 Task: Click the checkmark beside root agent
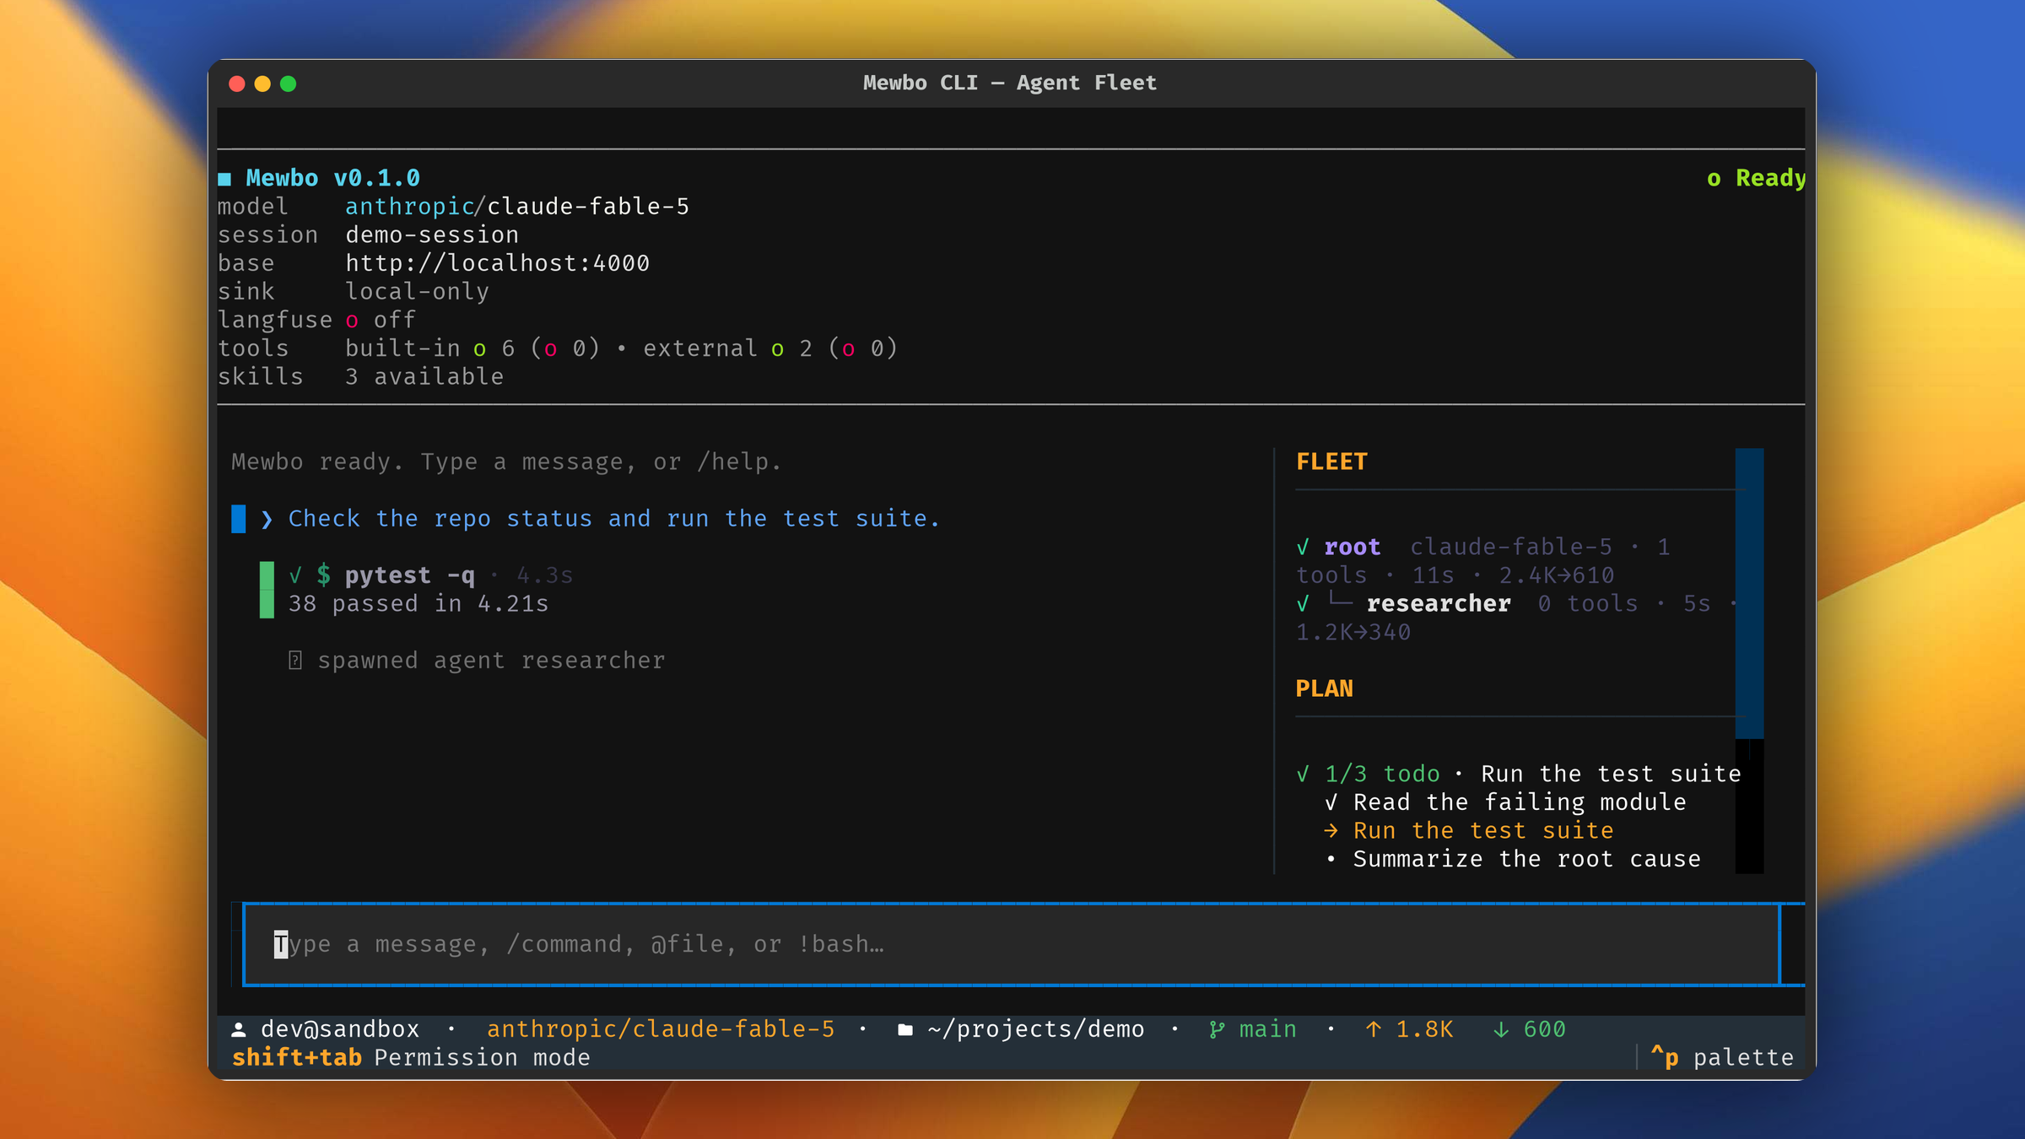click(x=1303, y=548)
